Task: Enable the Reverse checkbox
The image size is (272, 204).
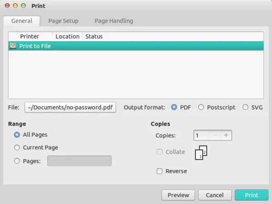Action: point(160,171)
